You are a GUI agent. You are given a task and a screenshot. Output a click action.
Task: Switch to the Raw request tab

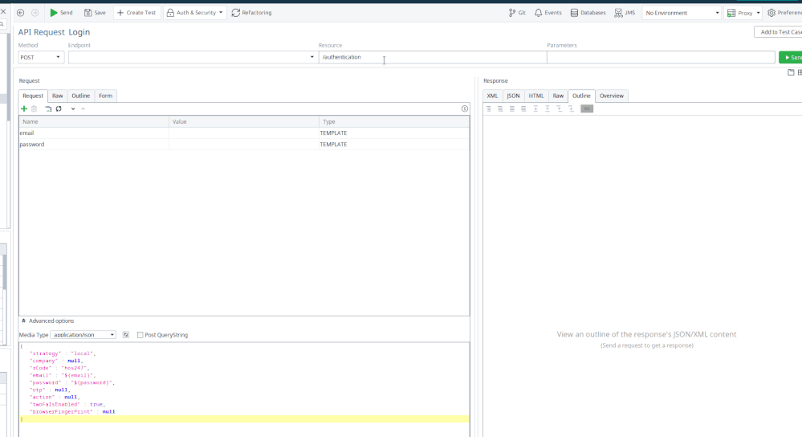(58, 96)
